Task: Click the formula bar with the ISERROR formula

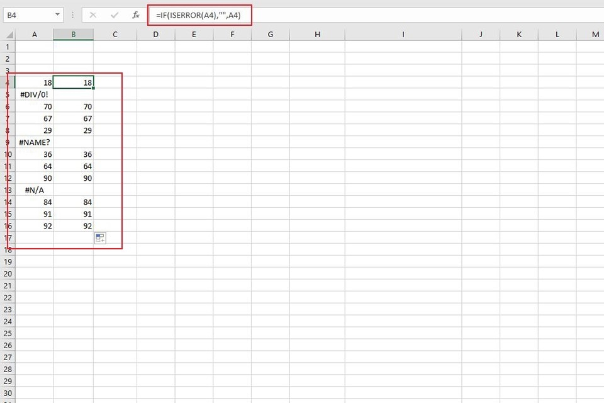Action: coord(377,15)
